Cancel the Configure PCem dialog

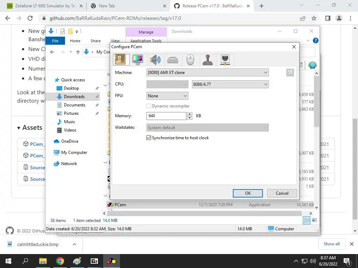(282, 193)
